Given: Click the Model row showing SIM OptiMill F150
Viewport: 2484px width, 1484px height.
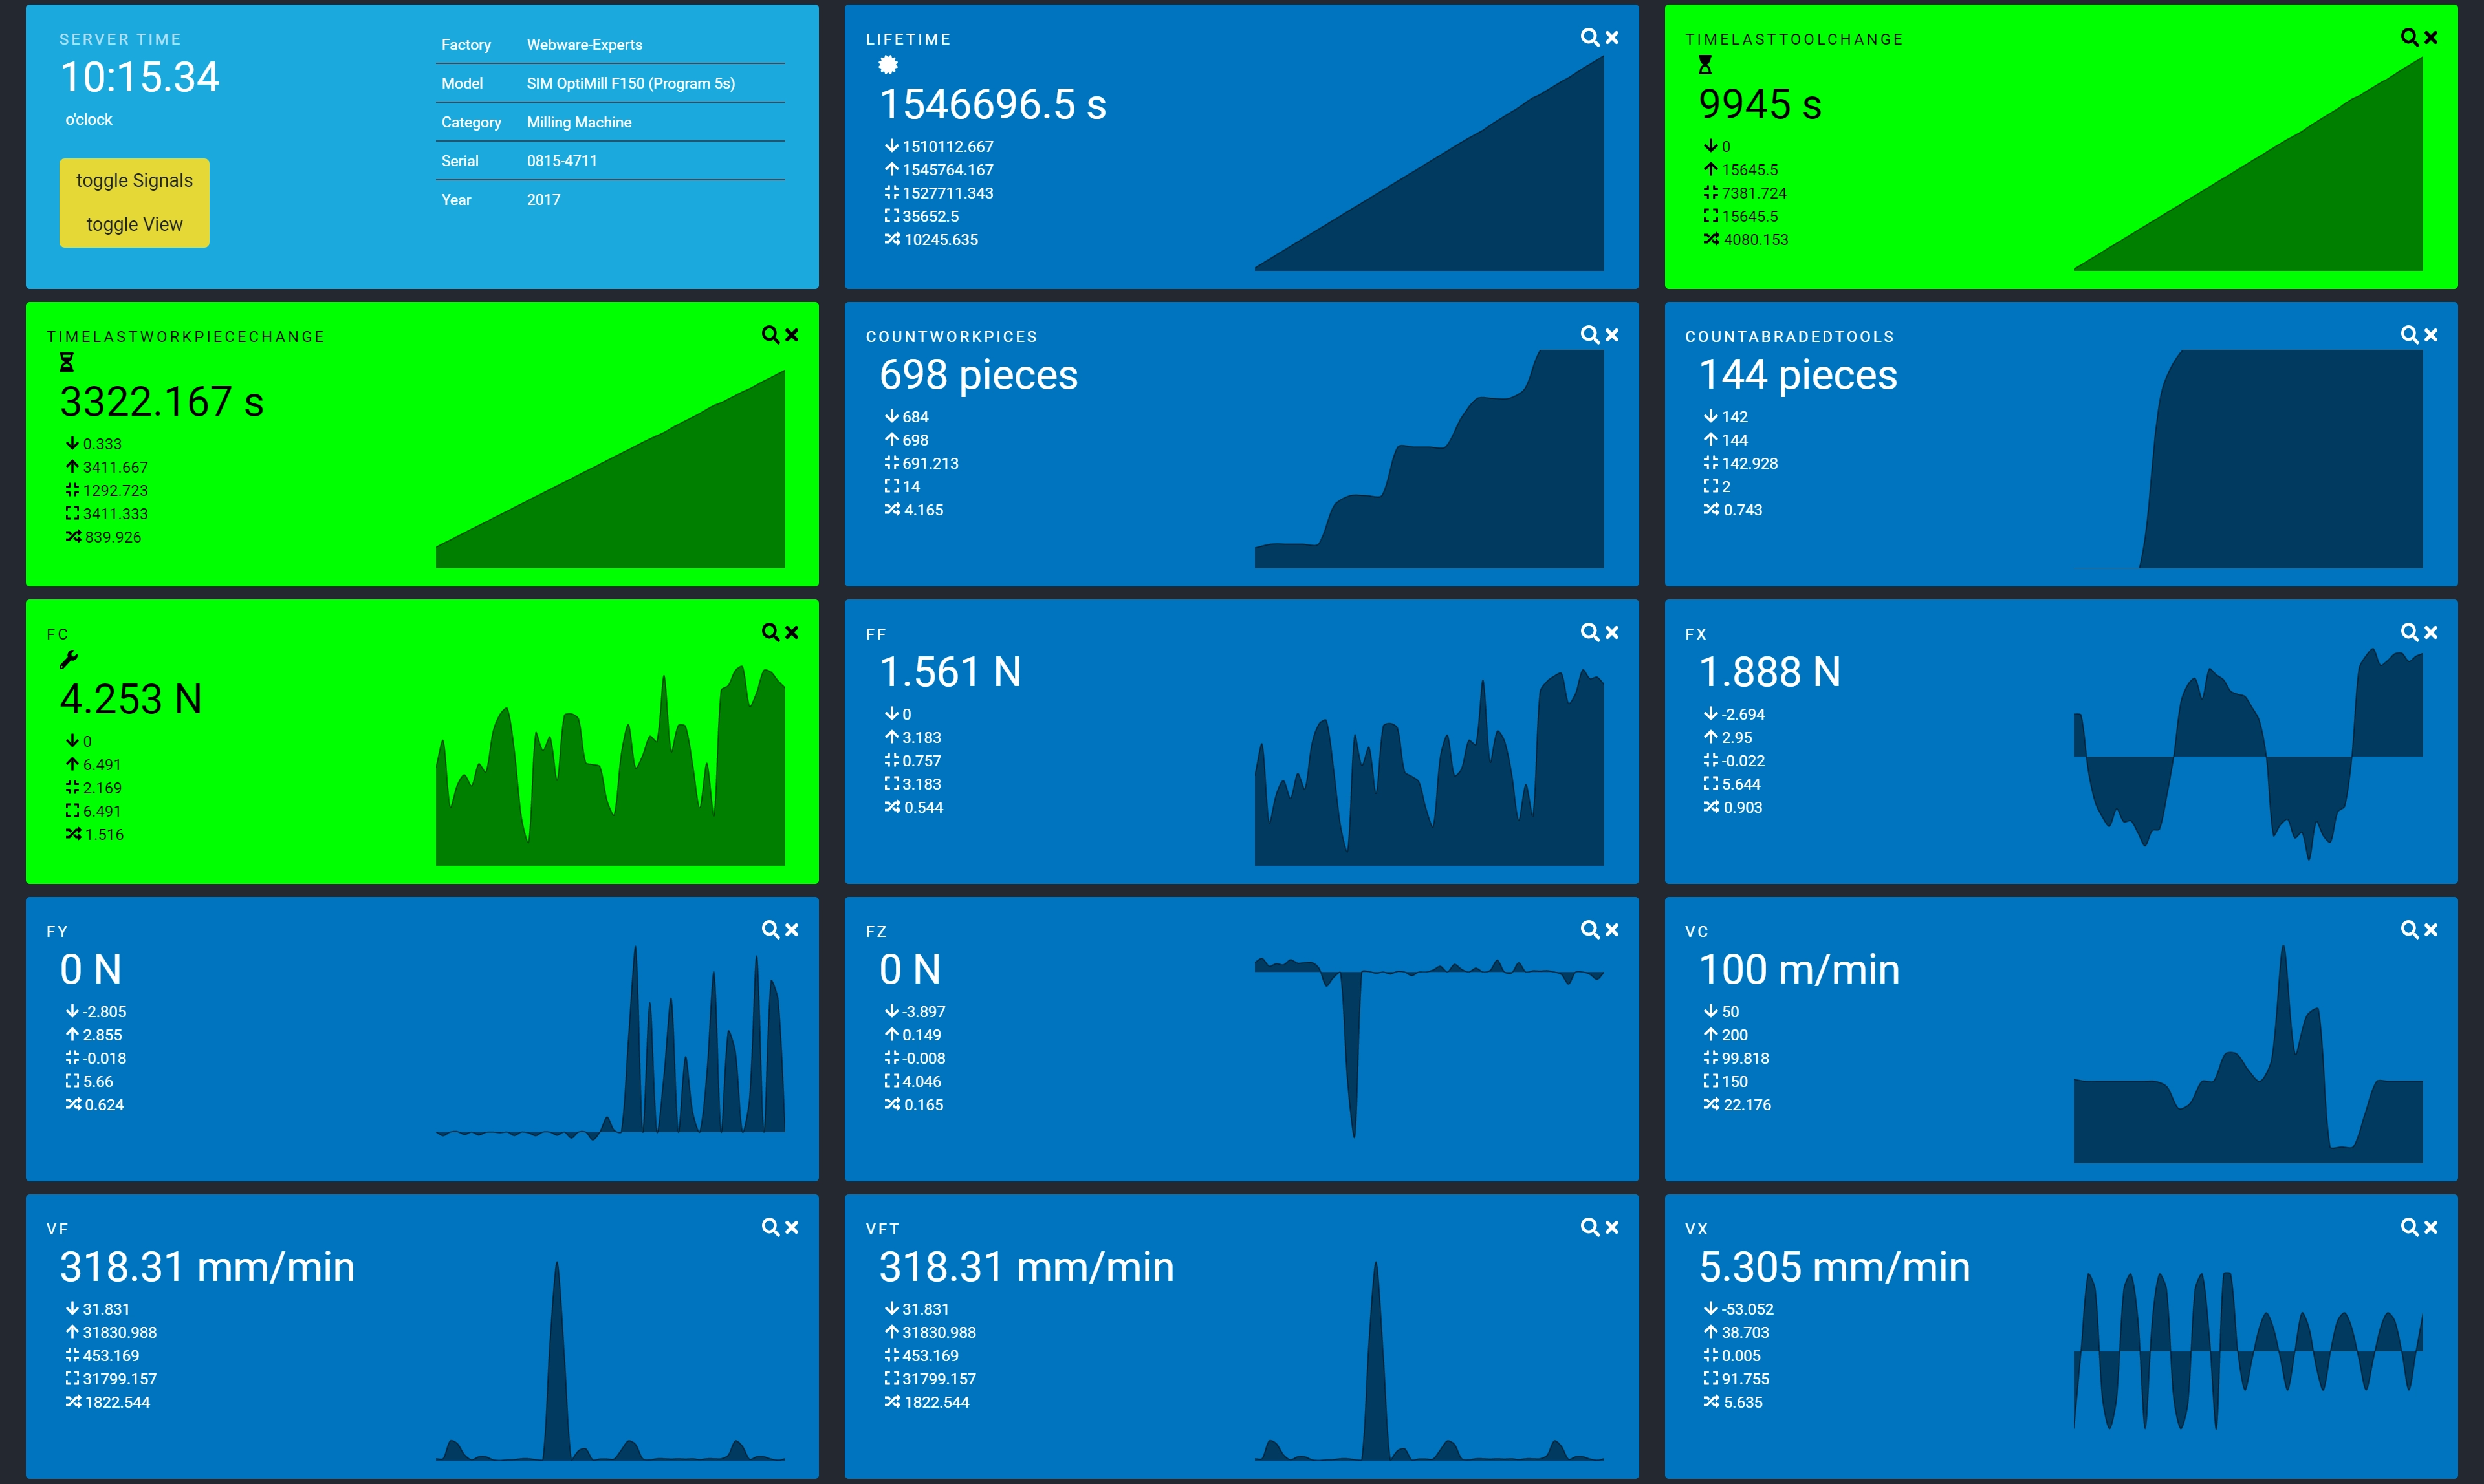Looking at the screenshot, I should pos(630,83).
